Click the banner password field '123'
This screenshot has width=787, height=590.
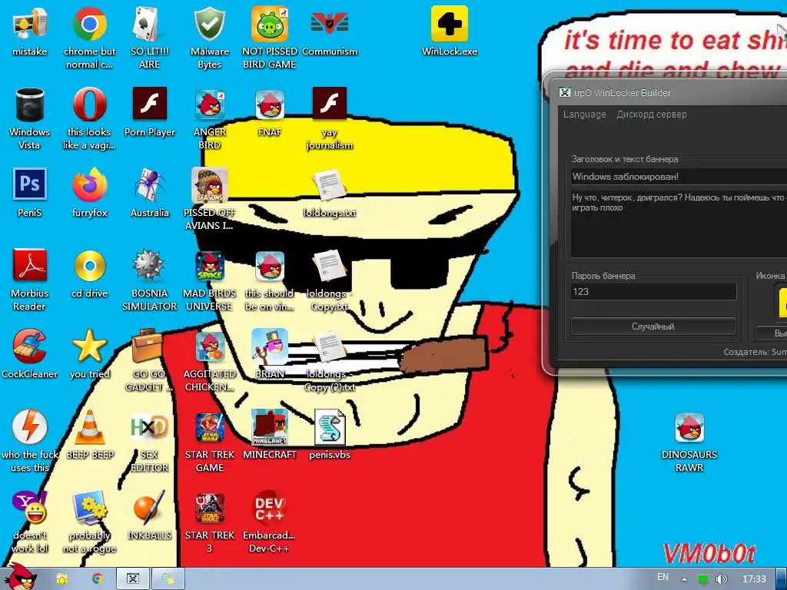coord(653,291)
